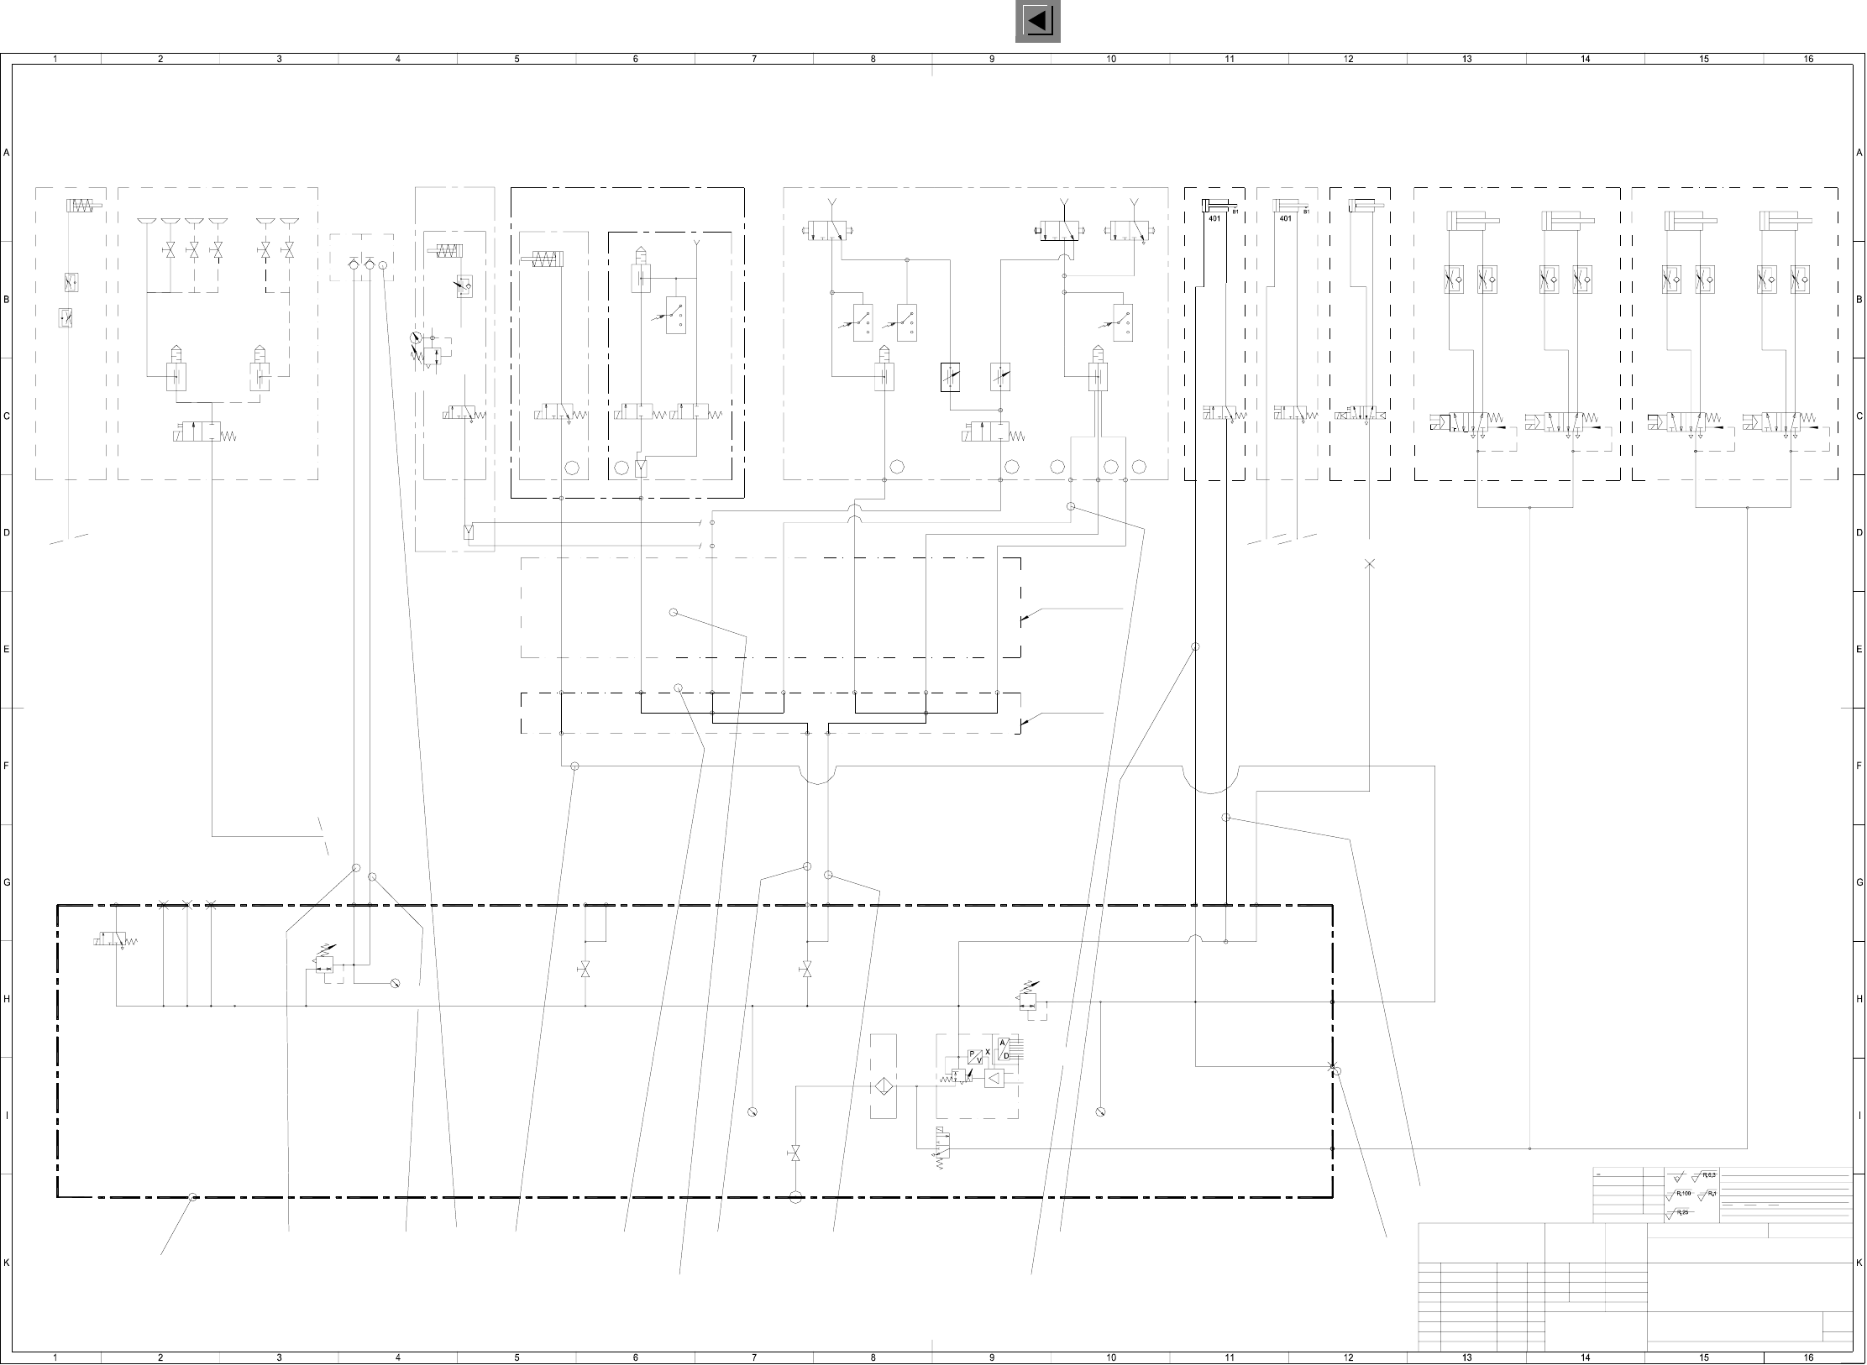Click row label F on left ruler
This screenshot has width=1867, height=1365.
(6, 766)
